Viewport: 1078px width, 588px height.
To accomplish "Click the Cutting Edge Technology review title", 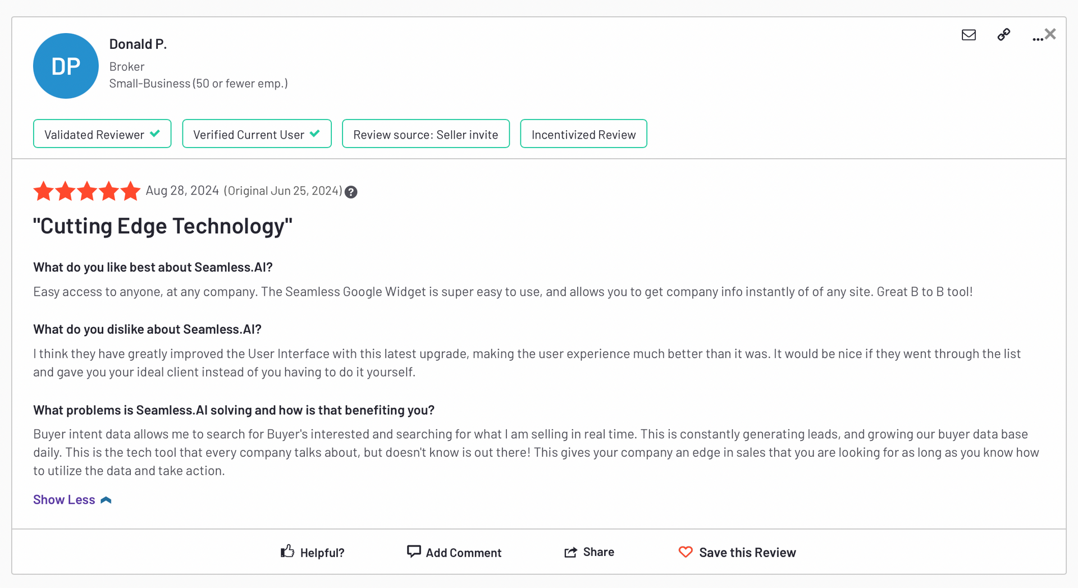I will (163, 226).
